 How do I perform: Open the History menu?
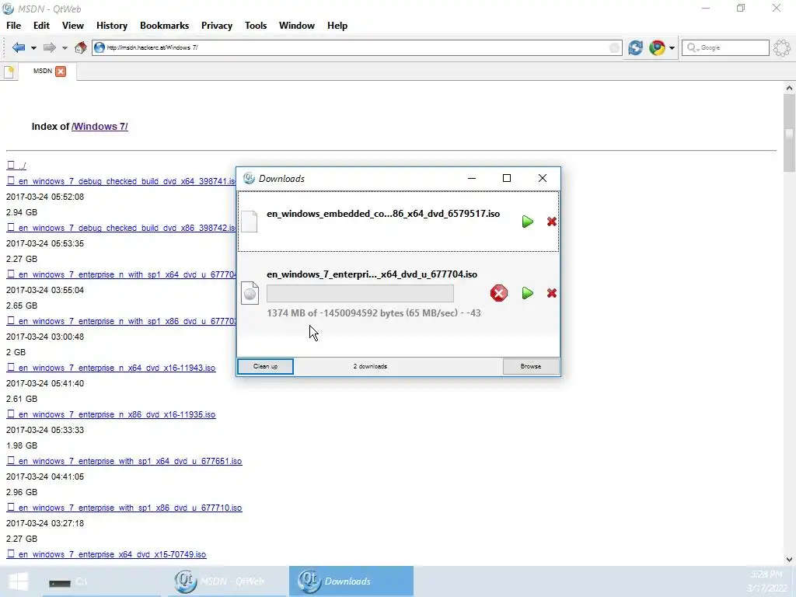(x=112, y=26)
